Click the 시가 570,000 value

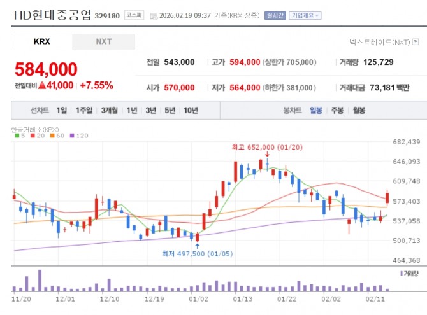(x=179, y=88)
